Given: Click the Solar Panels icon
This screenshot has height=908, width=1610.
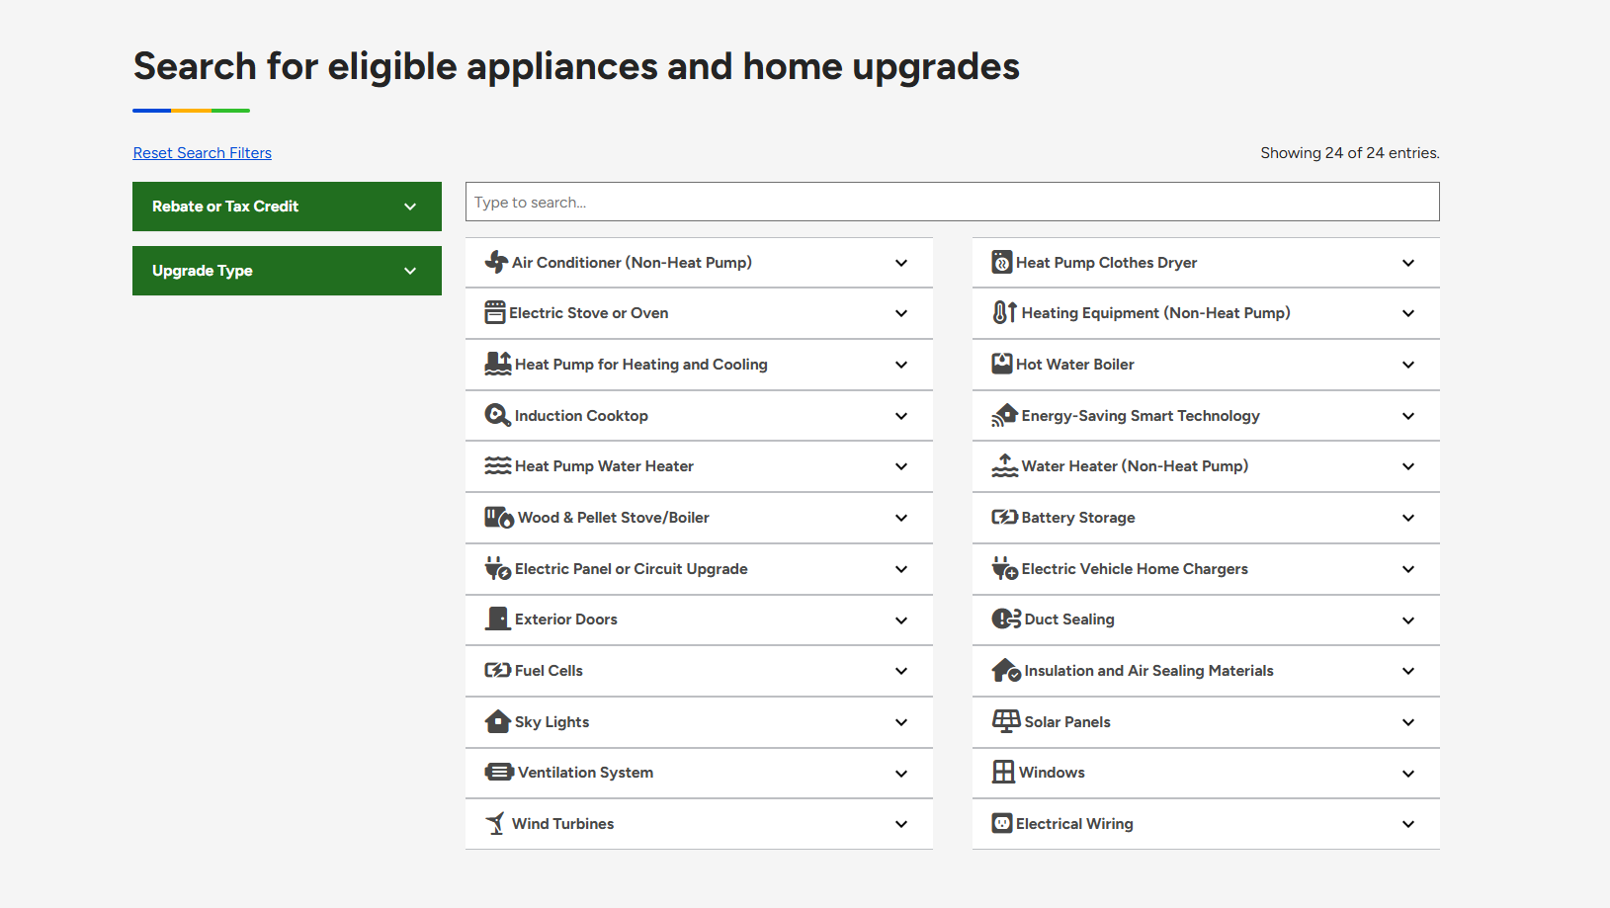Looking at the screenshot, I should (1006, 721).
